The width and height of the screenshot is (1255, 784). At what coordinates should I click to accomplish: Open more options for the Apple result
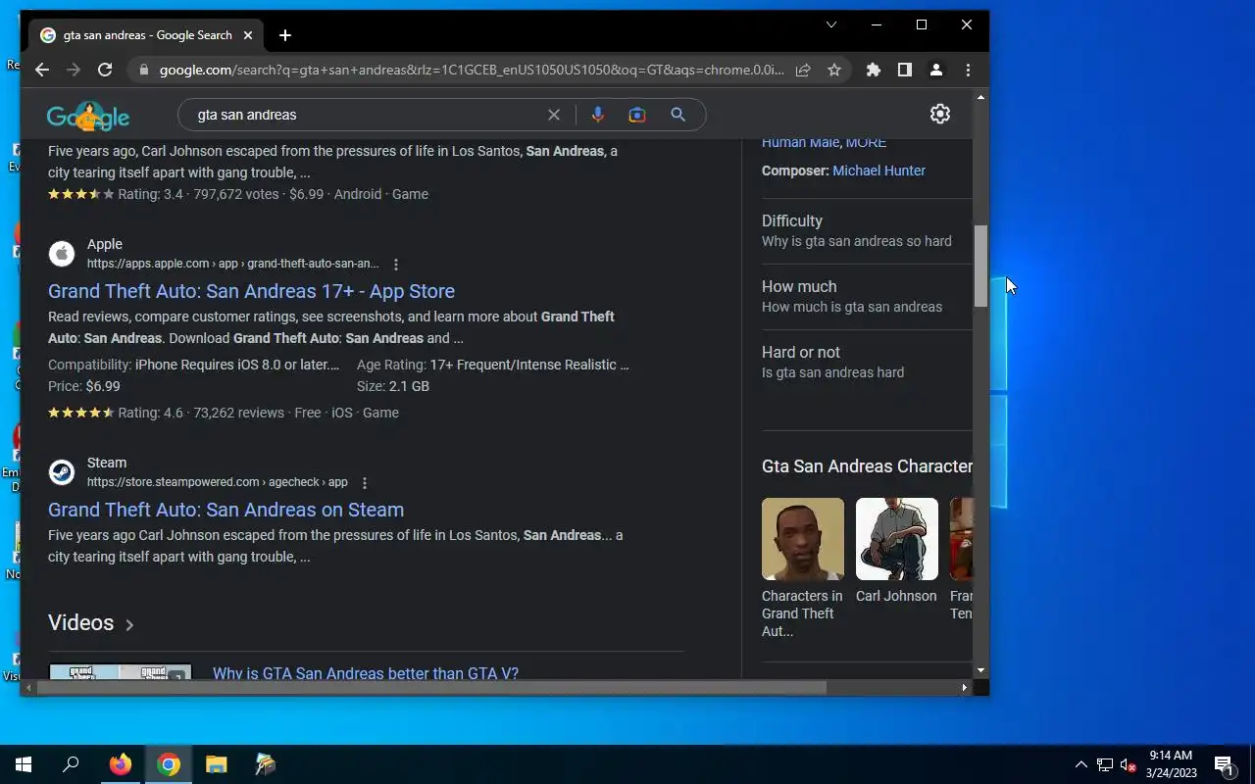click(x=396, y=265)
